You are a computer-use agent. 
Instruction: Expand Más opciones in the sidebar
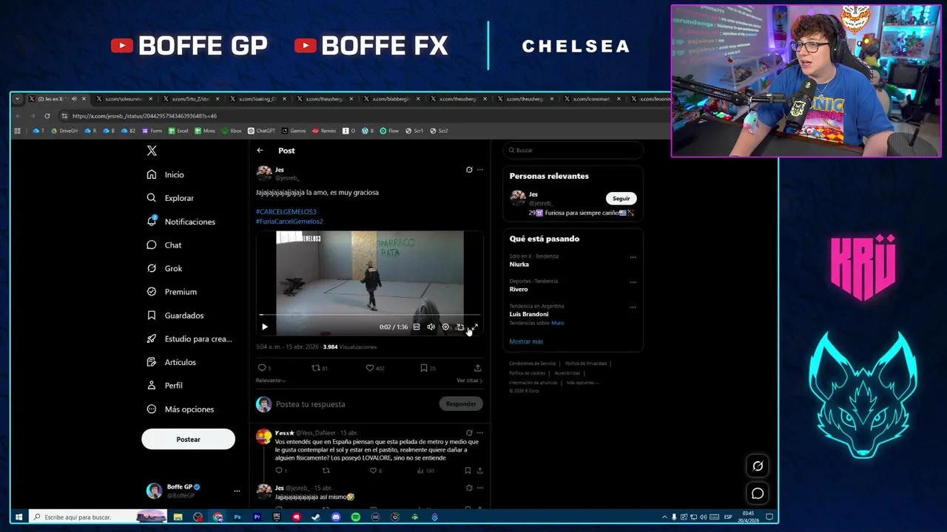pyautogui.click(x=181, y=409)
